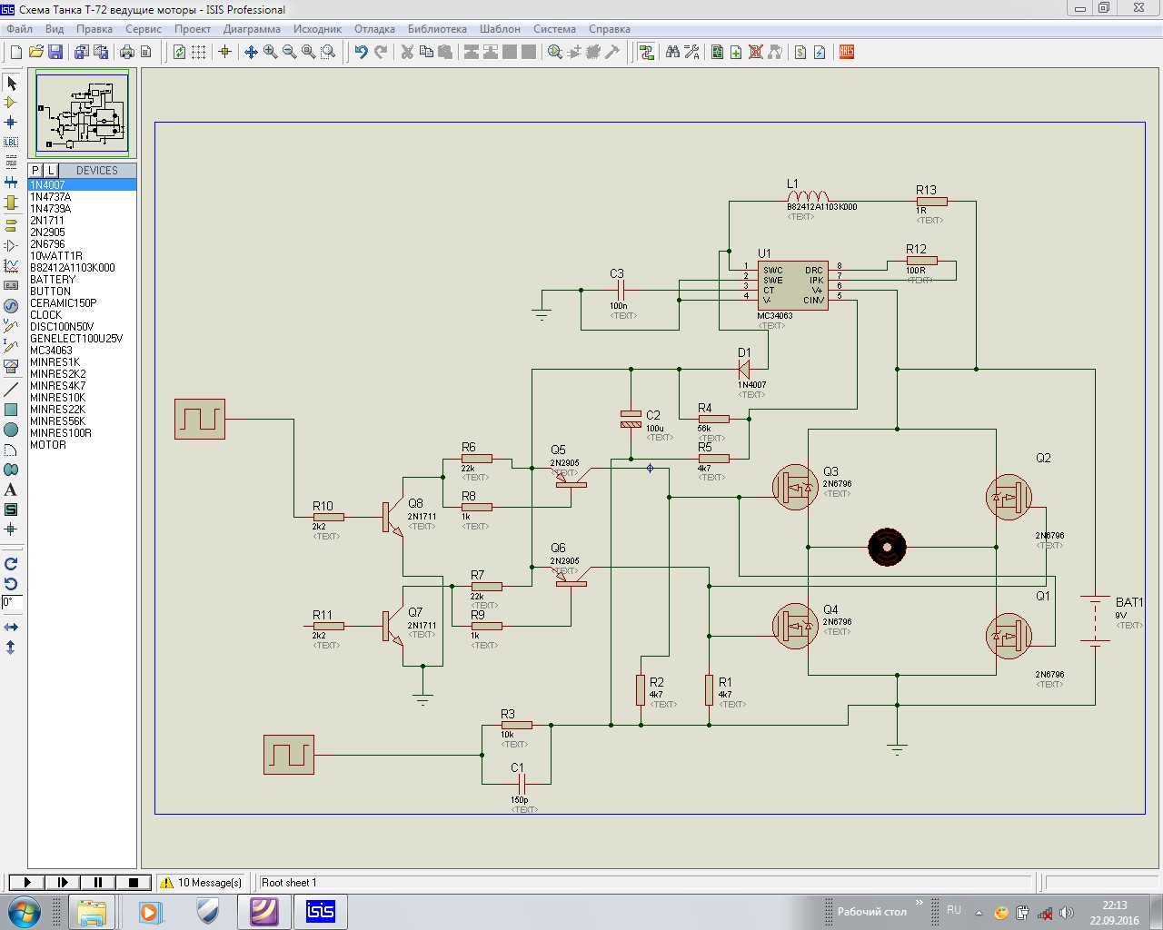Select the 2D text tool

[x=11, y=490]
